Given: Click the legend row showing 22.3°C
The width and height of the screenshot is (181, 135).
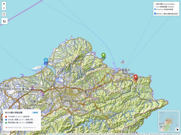Looking at the screenshot, I should [19, 123].
